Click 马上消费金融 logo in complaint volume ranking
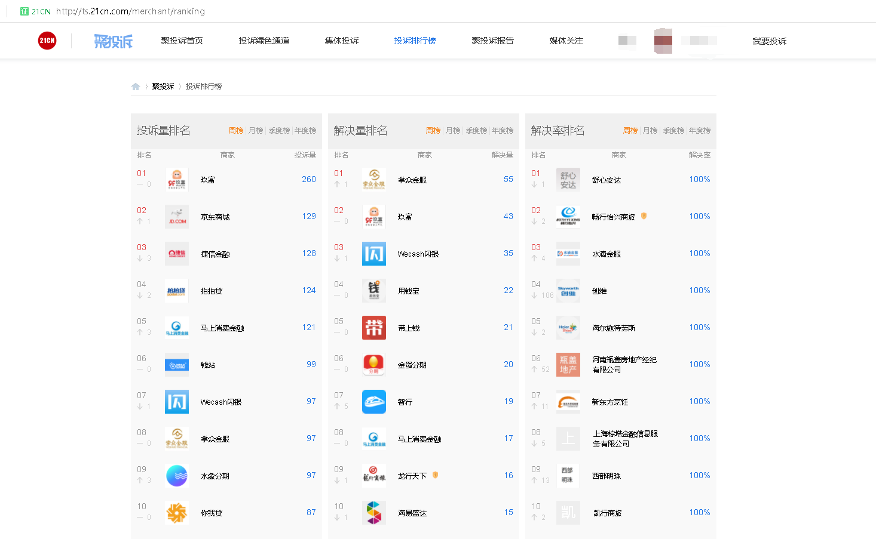Image resolution: width=876 pixels, height=539 pixels. (177, 328)
